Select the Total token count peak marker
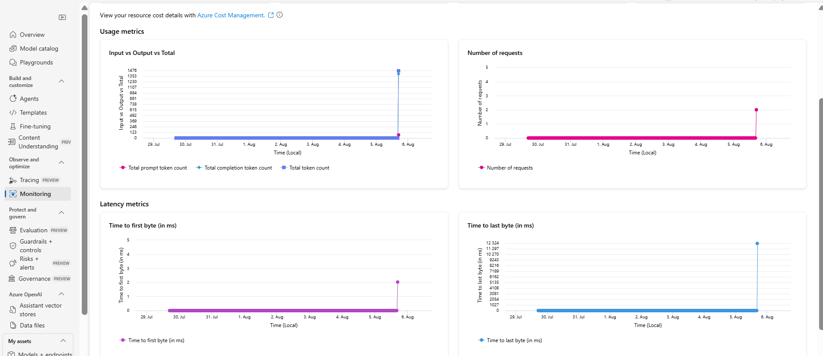 point(399,71)
